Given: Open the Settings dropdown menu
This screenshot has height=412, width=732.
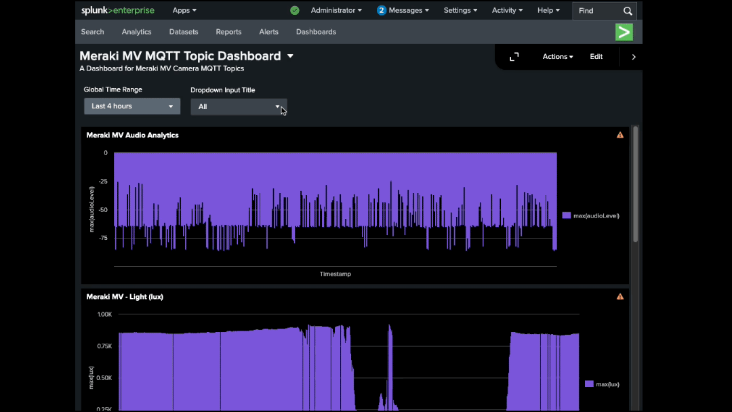Looking at the screenshot, I should (460, 10).
